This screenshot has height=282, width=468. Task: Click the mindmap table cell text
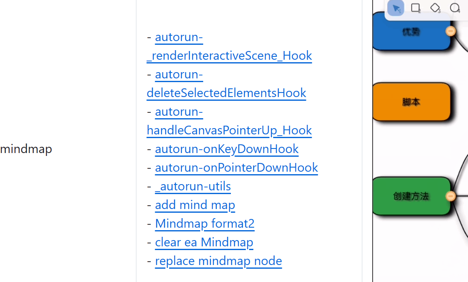(26, 149)
